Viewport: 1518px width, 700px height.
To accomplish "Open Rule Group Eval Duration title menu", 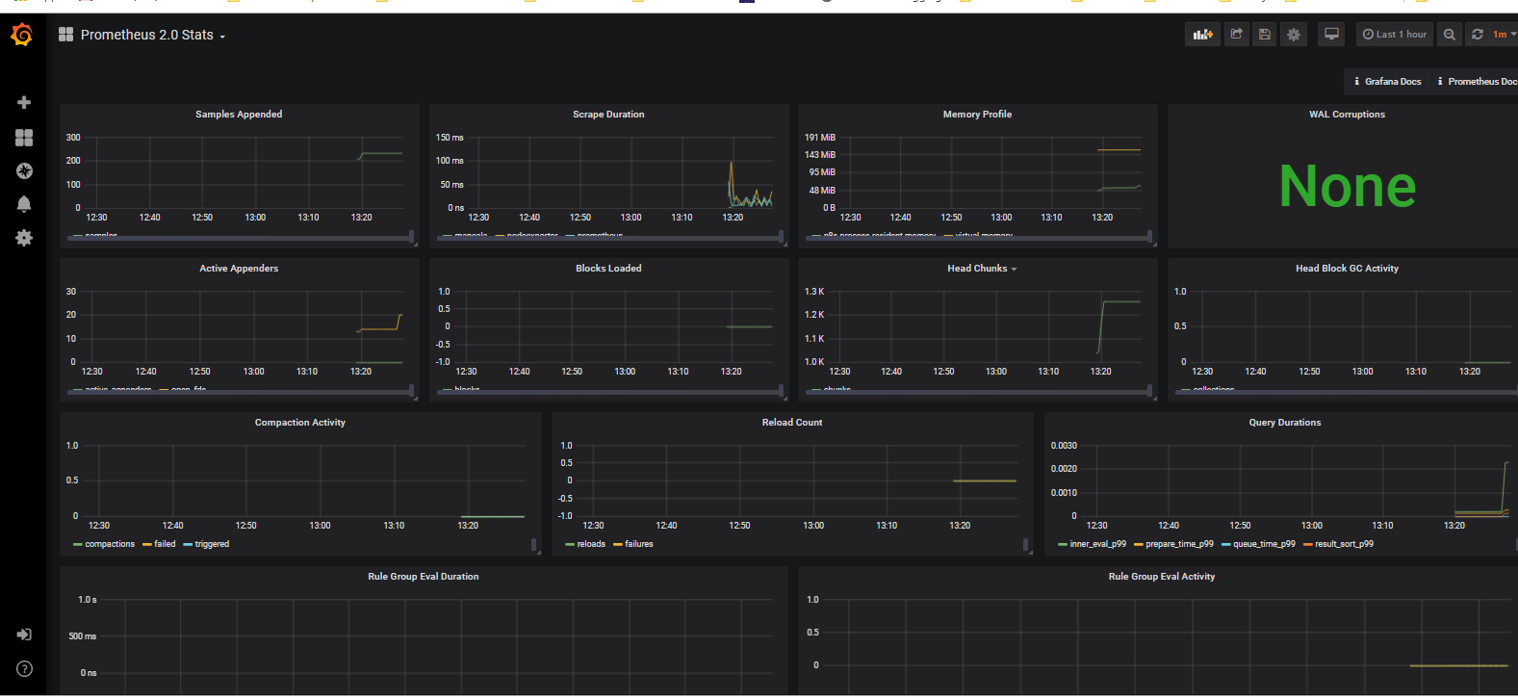I will (424, 577).
